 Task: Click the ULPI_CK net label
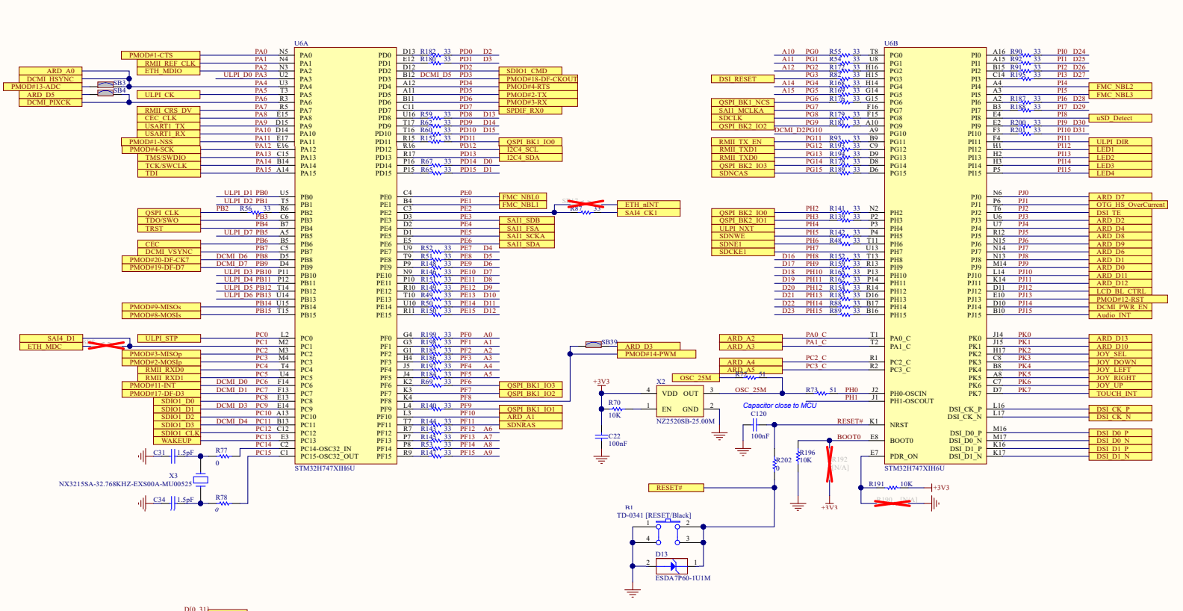(x=168, y=95)
